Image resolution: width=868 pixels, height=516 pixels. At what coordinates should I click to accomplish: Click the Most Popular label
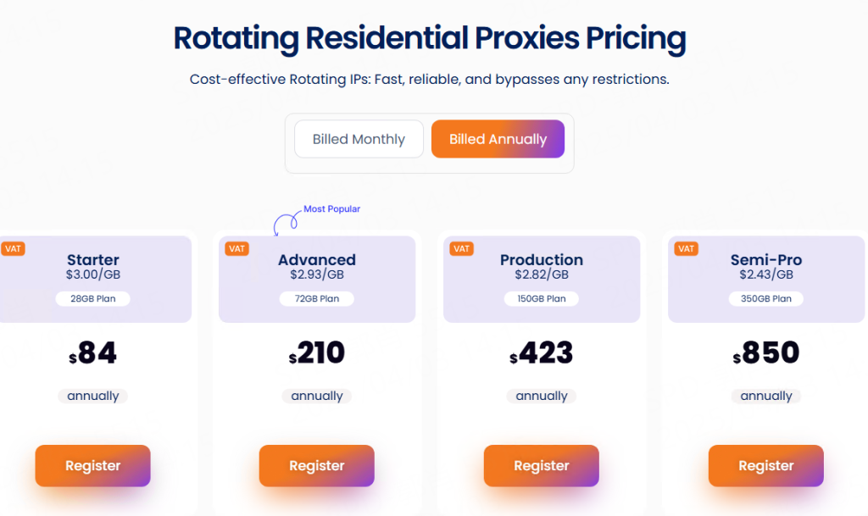(x=331, y=208)
